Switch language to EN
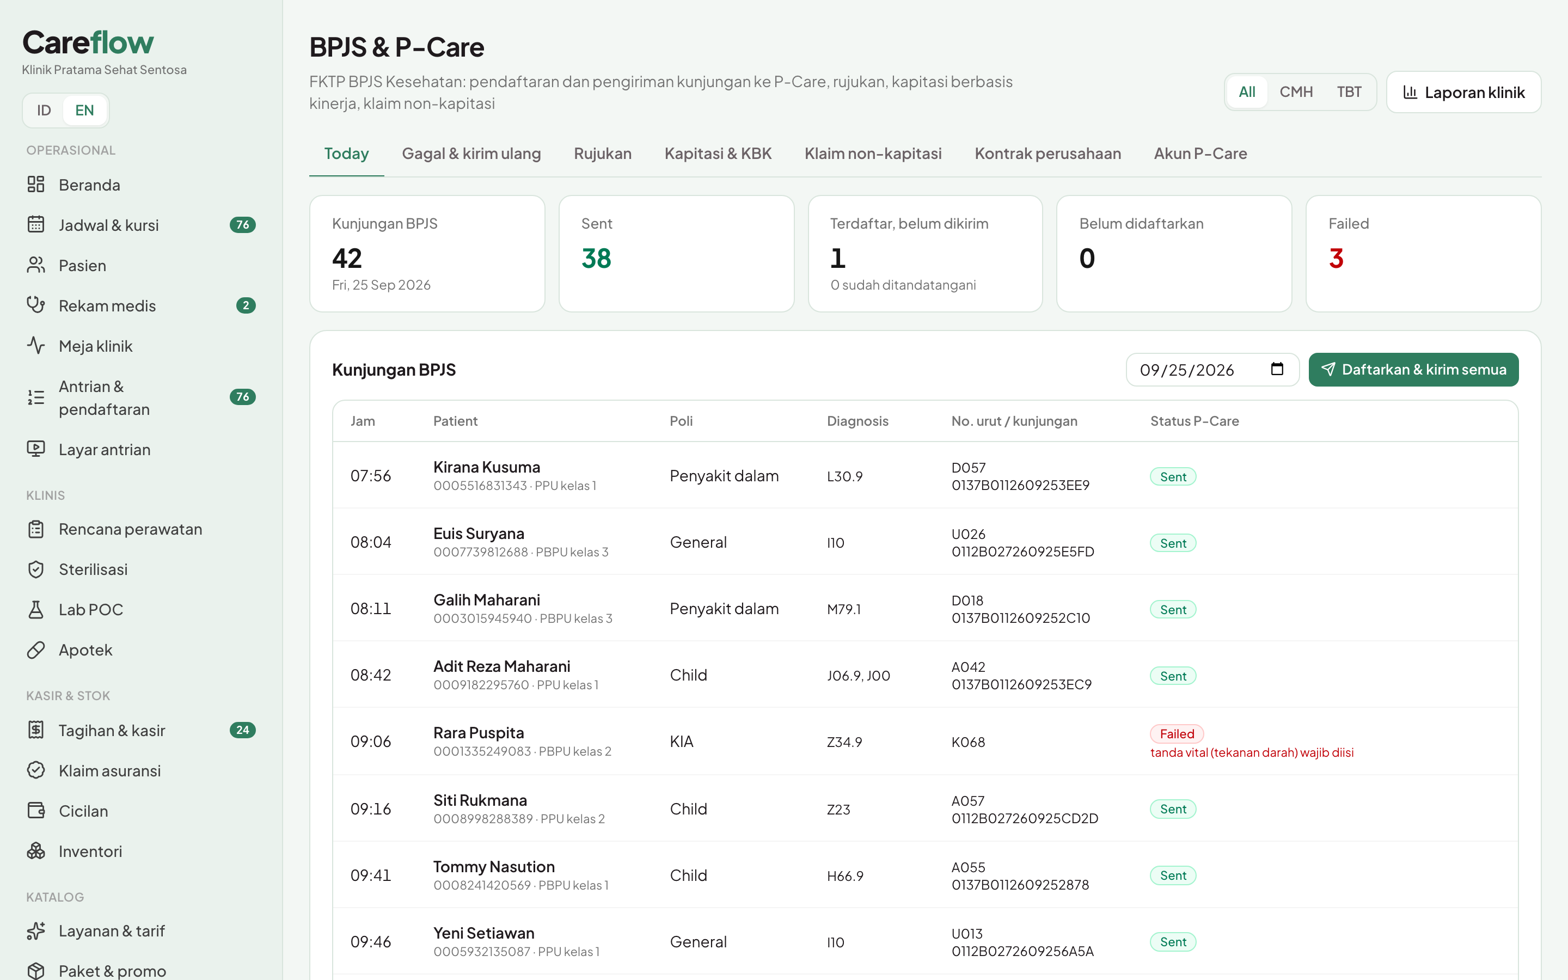The height and width of the screenshot is (980, 1568). (84, 110)
